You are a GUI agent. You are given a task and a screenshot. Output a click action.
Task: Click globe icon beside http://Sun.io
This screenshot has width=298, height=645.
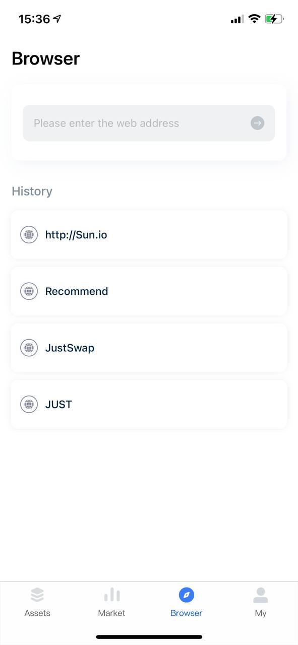29,234
